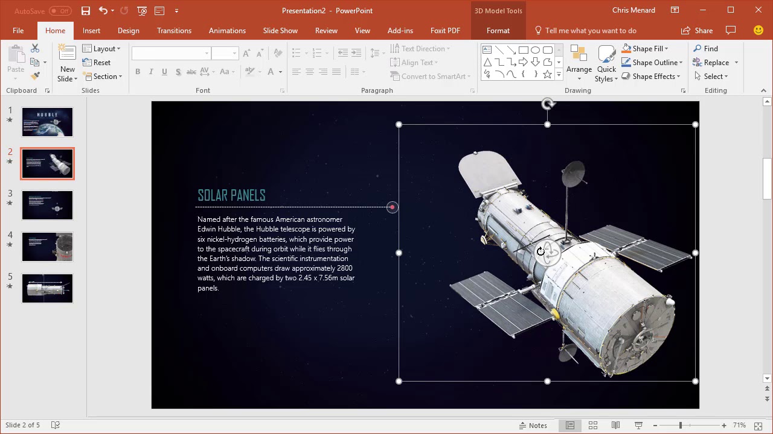Open the Shape Fill dropdown

click(x=645, y=49)
